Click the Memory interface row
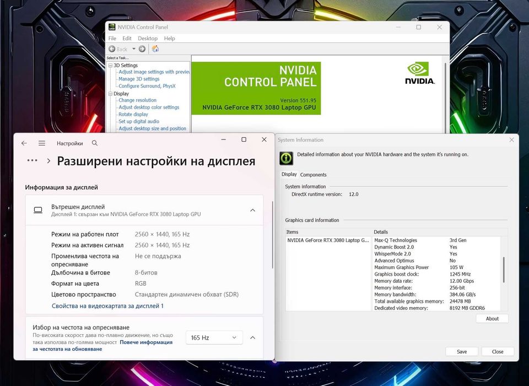 (437, 288)
